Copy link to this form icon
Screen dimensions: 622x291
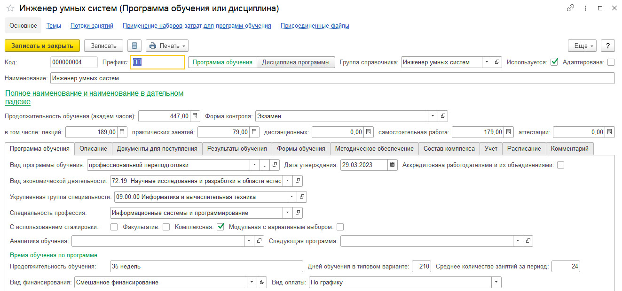[x=571, y=8]
